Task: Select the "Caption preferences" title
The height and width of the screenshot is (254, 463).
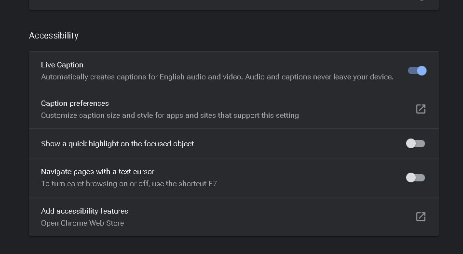Action: (x=75, y=103)
